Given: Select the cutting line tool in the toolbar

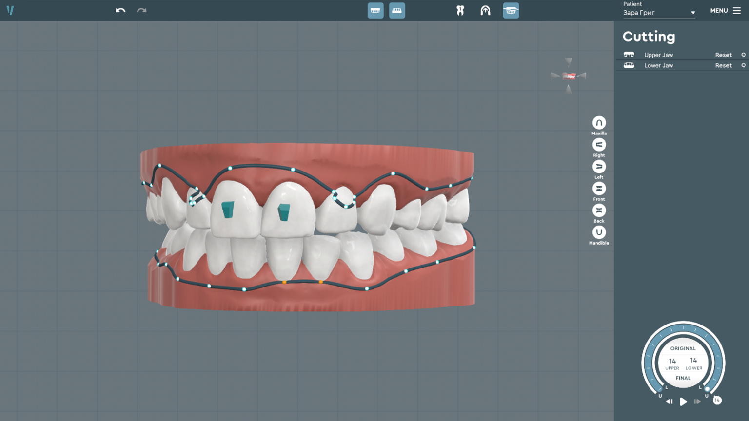Looking at the screenshot, I should tap(511, 10).
